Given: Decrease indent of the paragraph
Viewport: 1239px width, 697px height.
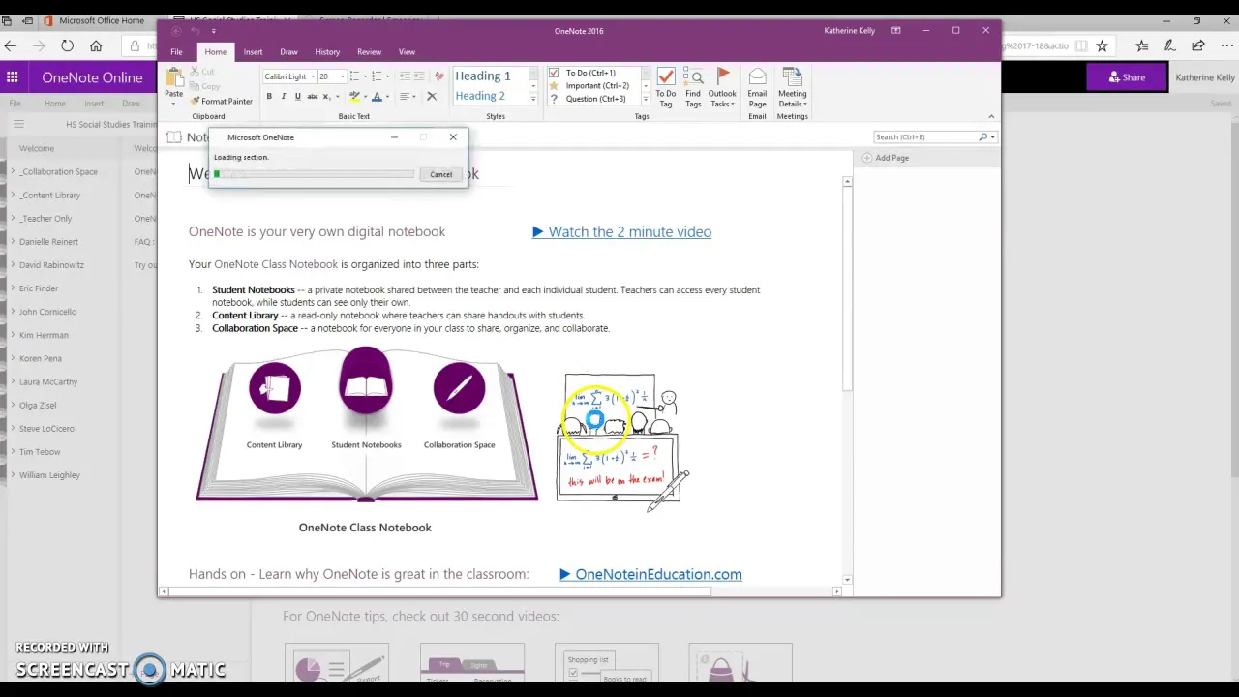Looking at the screenshot, I should [404, 76].
